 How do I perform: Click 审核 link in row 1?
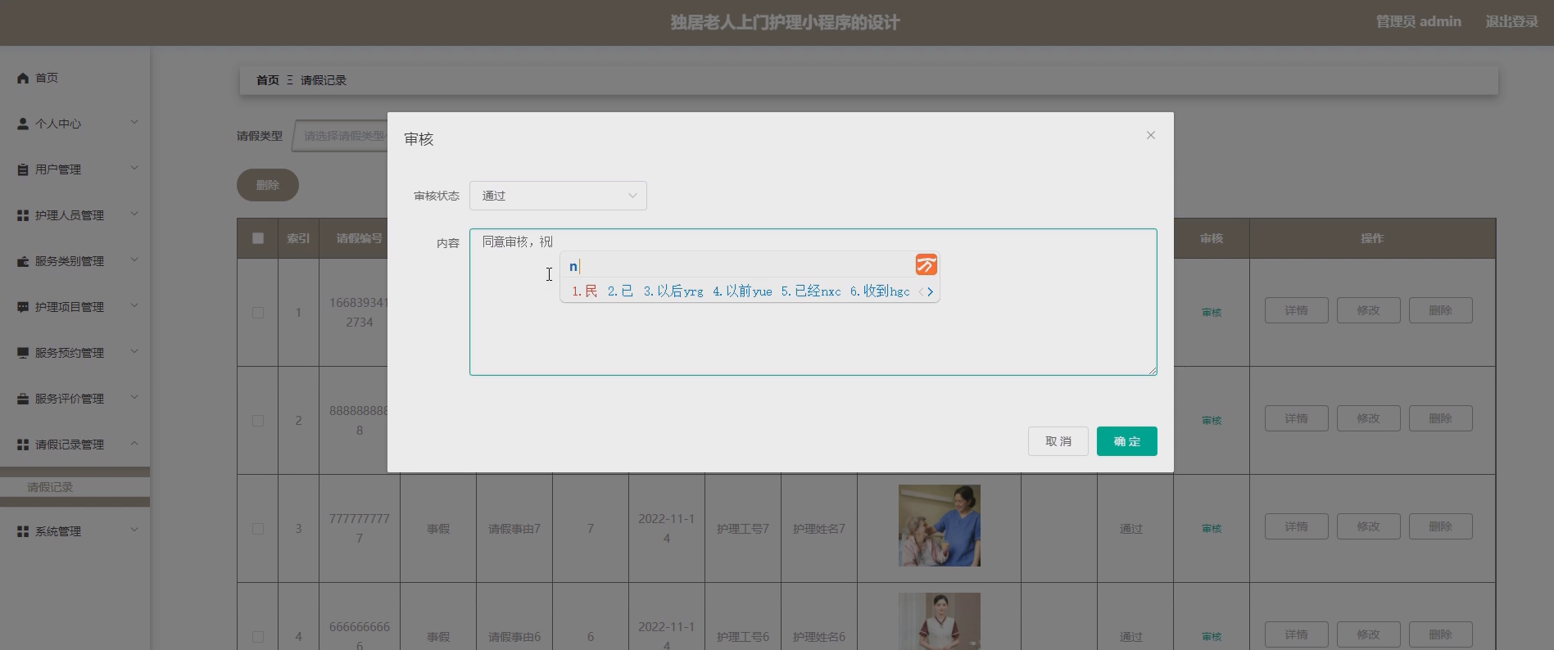coord(1212,313)
